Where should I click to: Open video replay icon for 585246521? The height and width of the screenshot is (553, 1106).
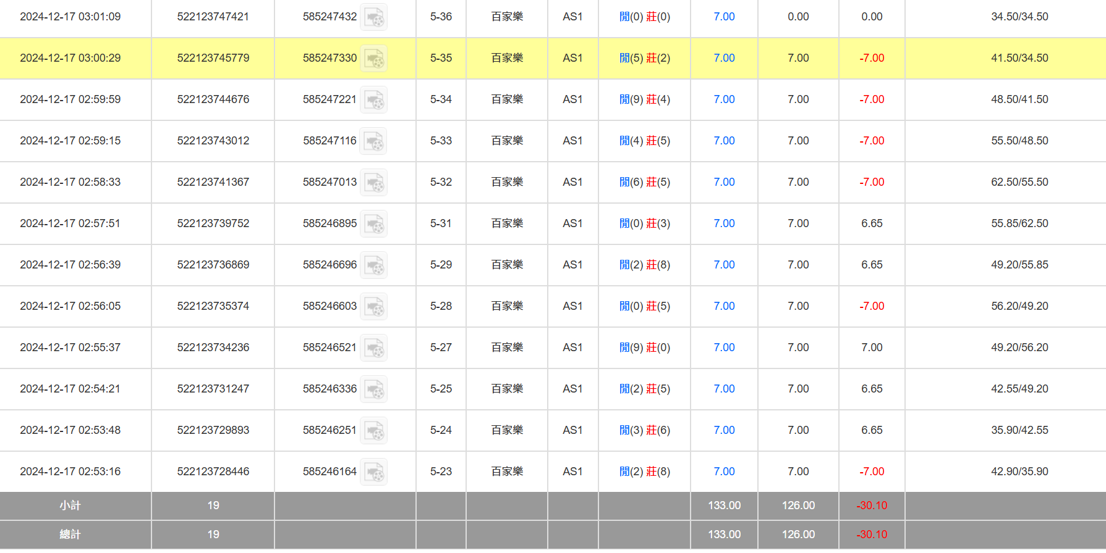[x=373, y=348]
